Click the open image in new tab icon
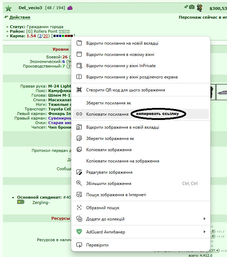 click(x=79, y=127)
